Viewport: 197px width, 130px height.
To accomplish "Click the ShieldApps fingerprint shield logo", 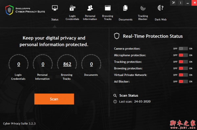I will click(x=9, y=10).
